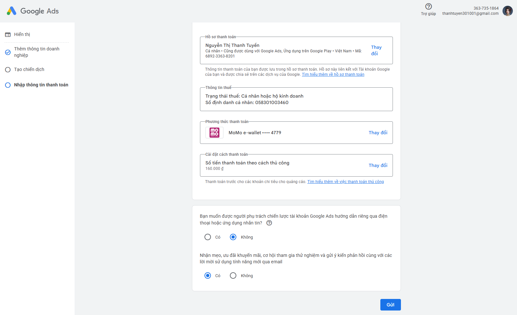Image resolution: width=517 pixels, height=315 pixels.
Task: Click Thay đổi for payment profile
Action: (x=376, y=50)
